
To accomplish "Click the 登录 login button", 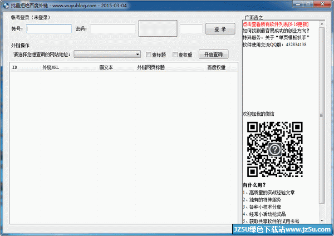I will pyautogui.click(x=220, y=29).
